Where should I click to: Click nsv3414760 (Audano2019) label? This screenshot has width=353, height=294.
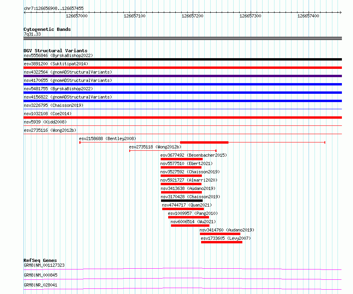227,230
